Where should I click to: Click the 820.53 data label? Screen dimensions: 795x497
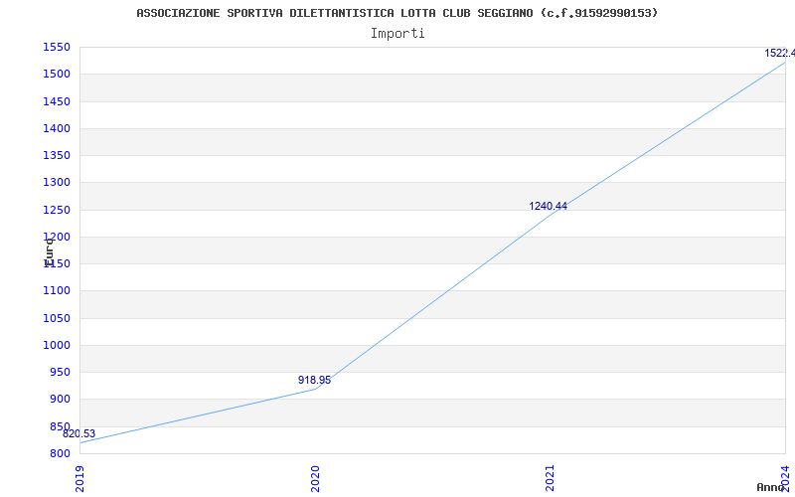tap(79, 434)
